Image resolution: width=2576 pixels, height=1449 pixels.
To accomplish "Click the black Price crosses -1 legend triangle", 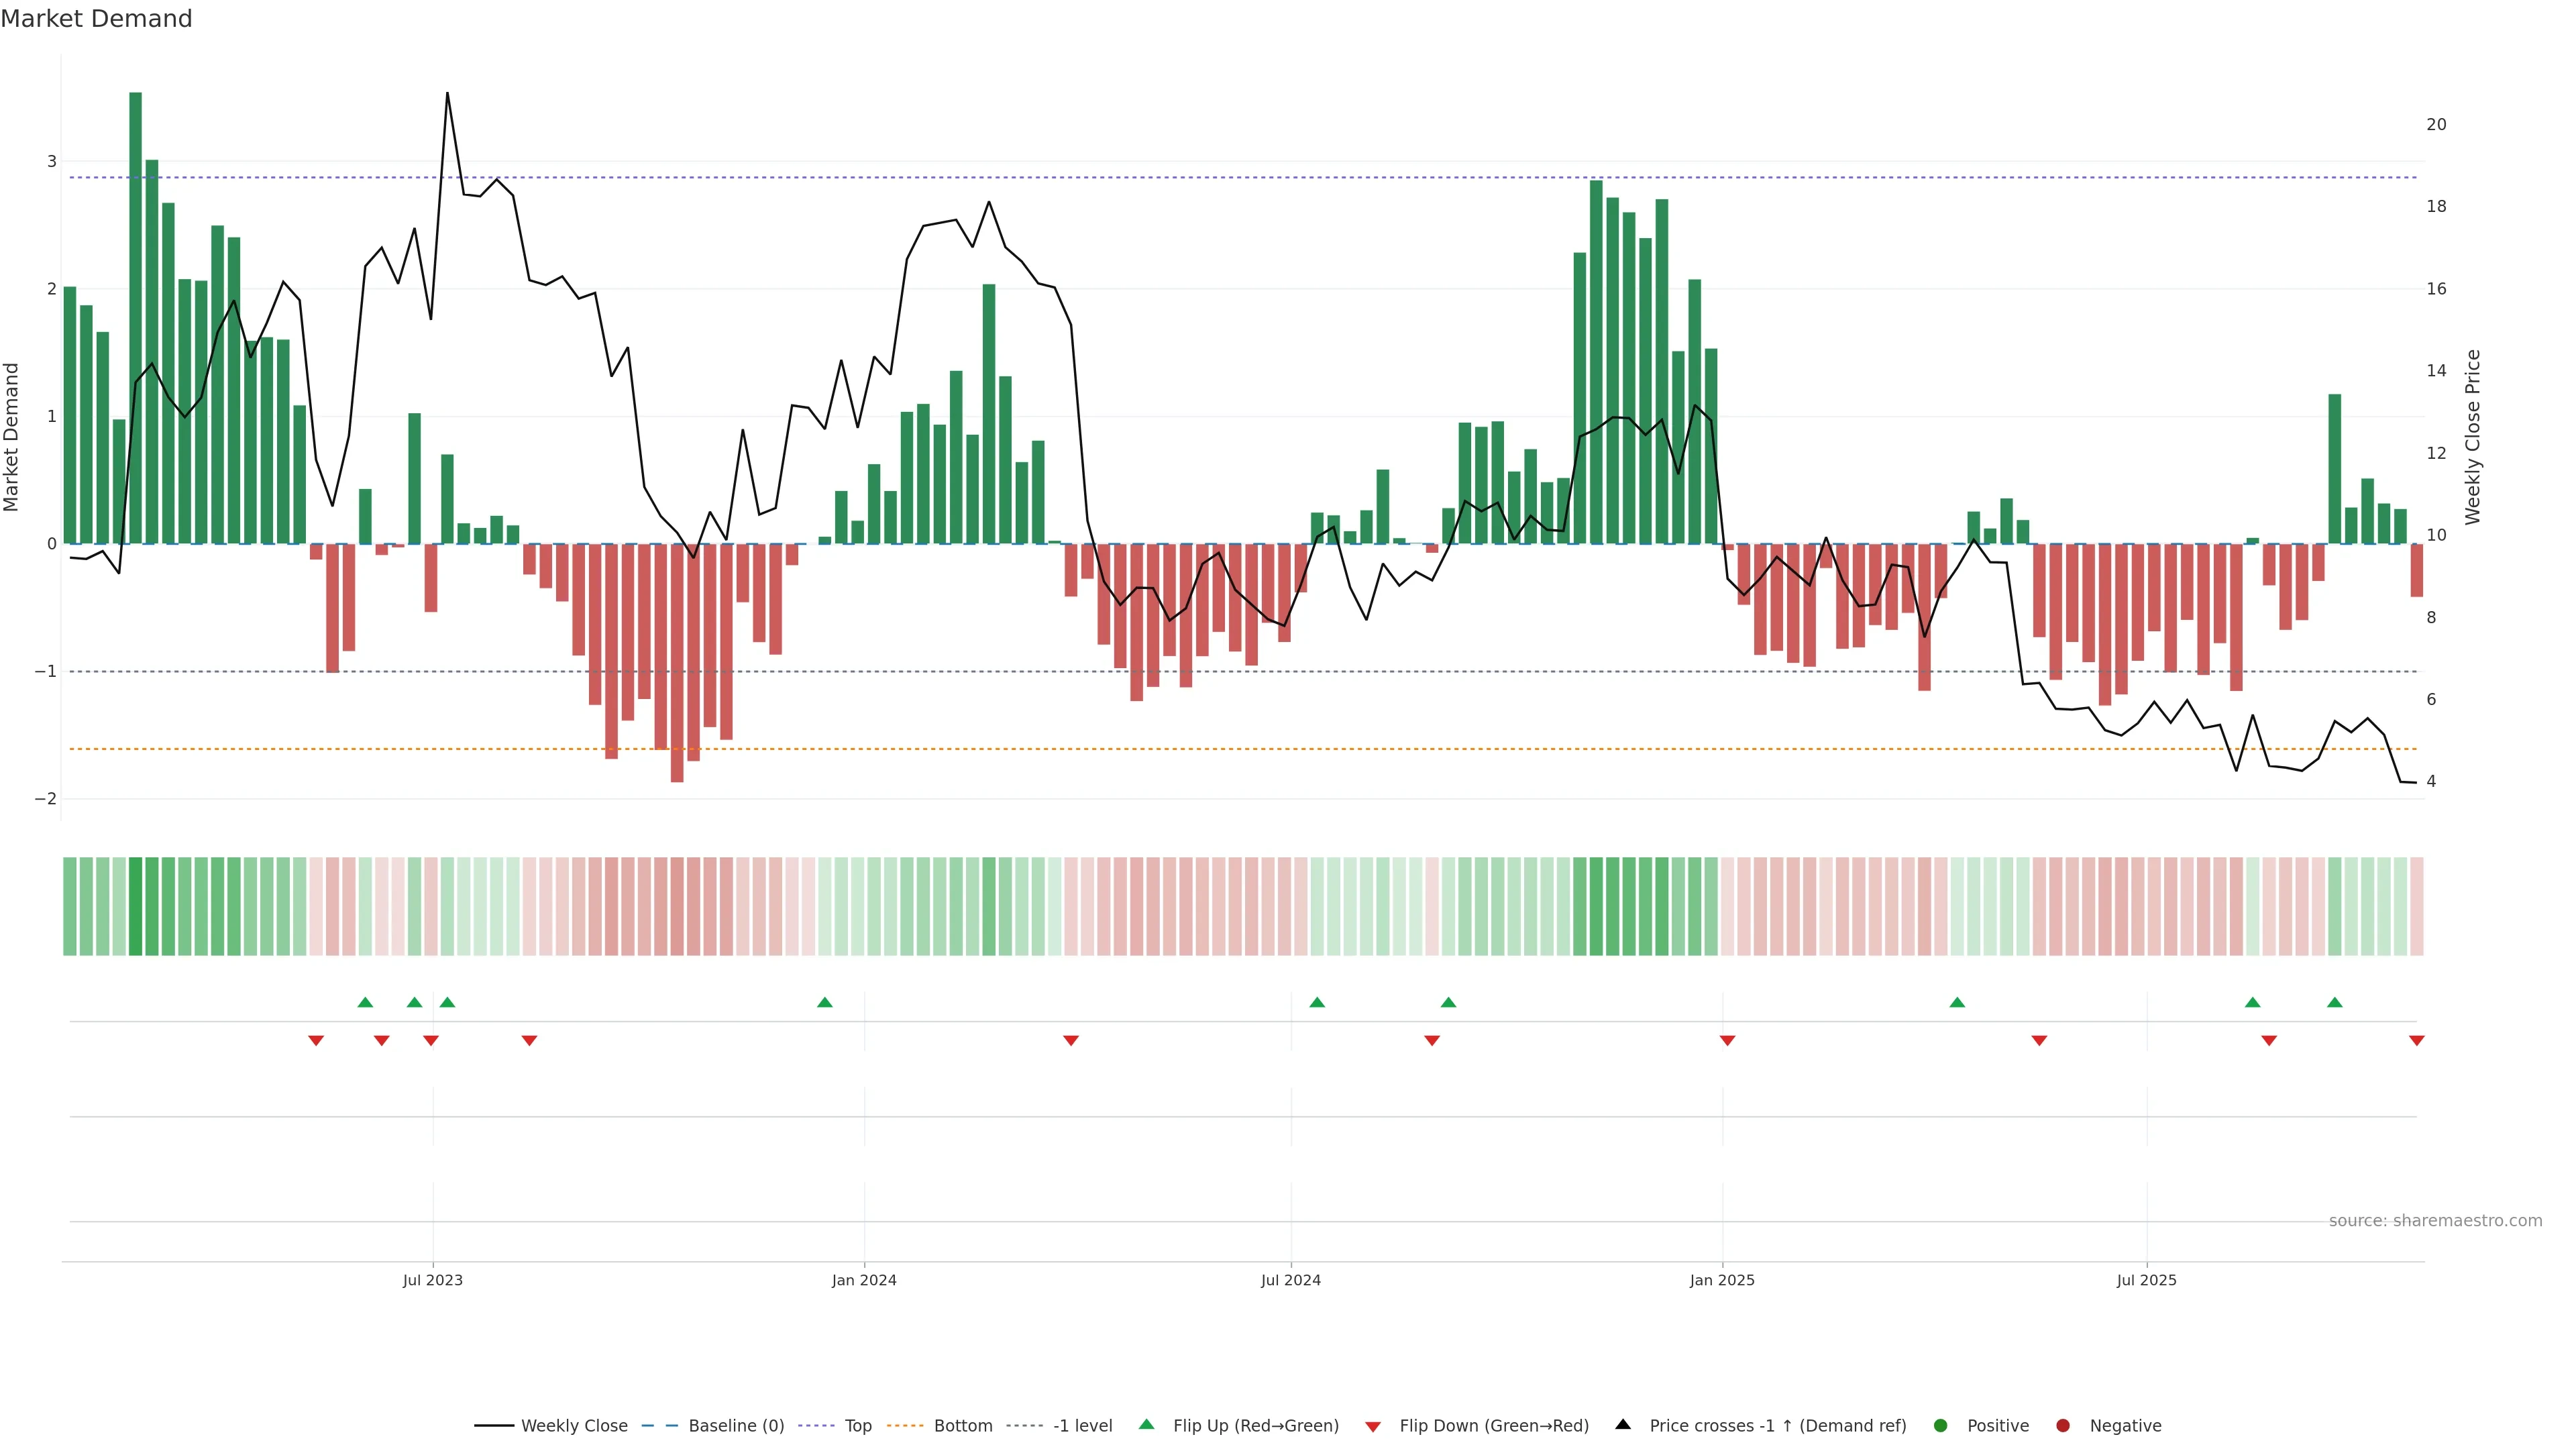I will pyautogui.click(x=1622, y=1424).
